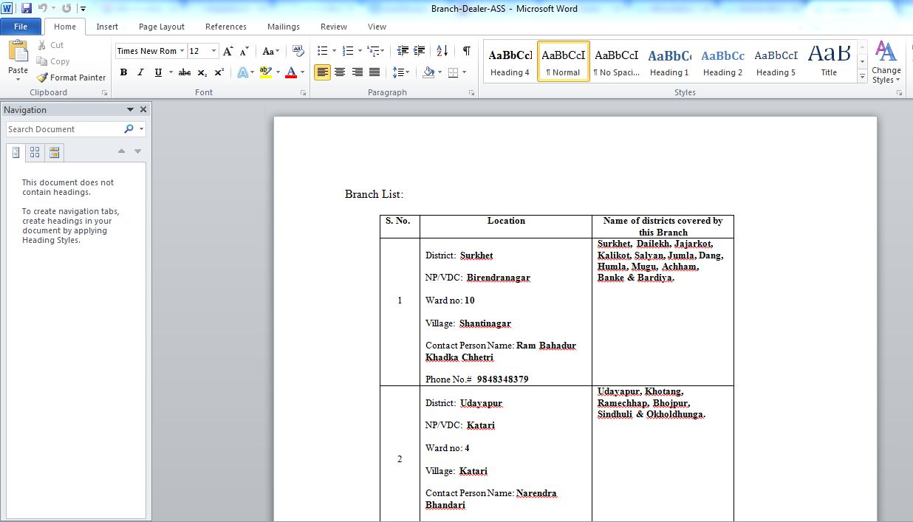The image size is (913, 522).
Task: Open the font size dropdown
Action: 214,51
